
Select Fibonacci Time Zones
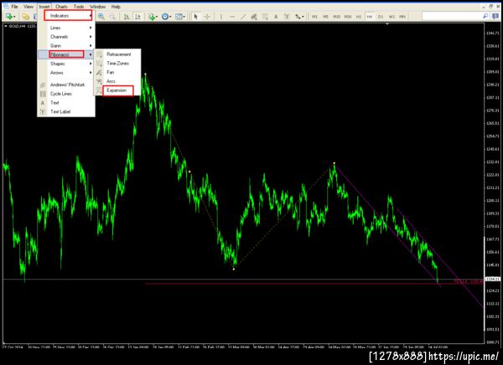(x=117, y=63)
